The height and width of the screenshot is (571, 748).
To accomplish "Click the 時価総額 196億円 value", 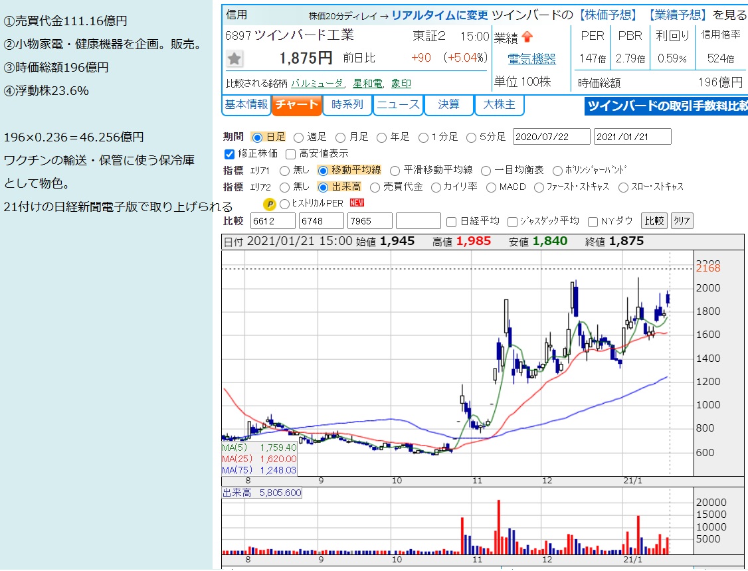I will (720, 82).
